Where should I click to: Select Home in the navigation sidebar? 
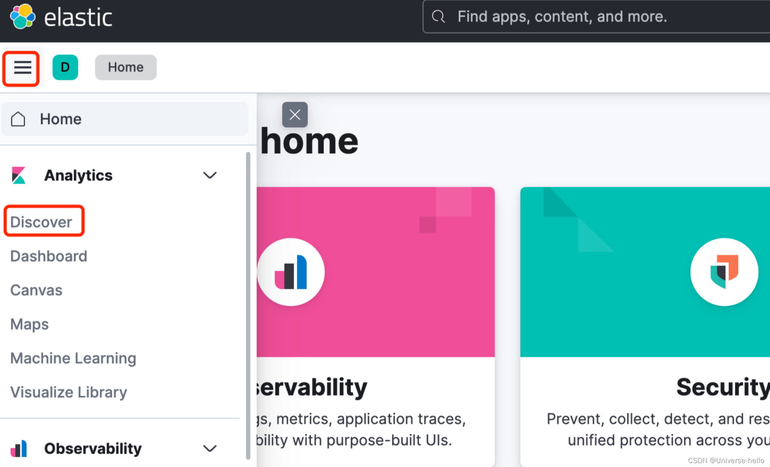(x=61, y=119)
